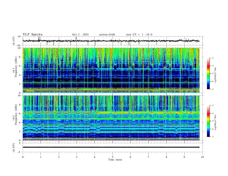The image size is (228, 176).
Task: Click the time axis tick label "7"
Action: pos(149,157)
